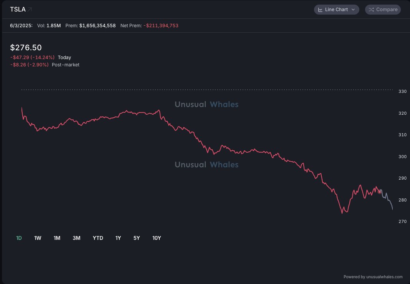This screenshot has height=284, width=410.
Task: Open the TSLA external link arrow icon
Action: point(30,10)
